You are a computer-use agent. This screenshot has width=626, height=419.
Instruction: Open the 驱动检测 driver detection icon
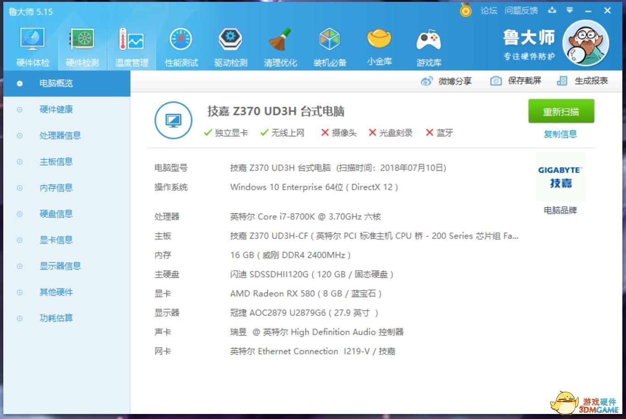click(231, 48)
